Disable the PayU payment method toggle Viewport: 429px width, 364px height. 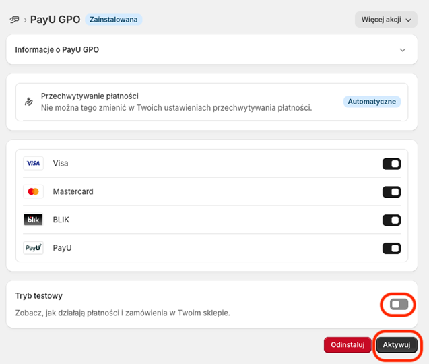click(x=391, y=249)
